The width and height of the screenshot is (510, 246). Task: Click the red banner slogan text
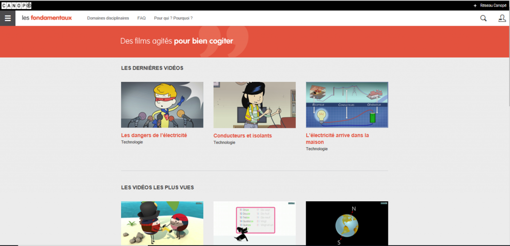[177, 41]
